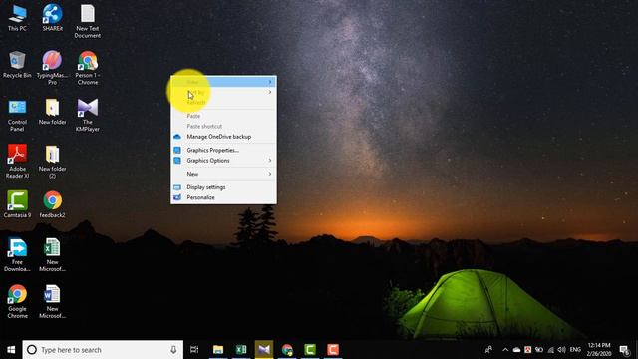Expand the Sort by submenu arrow

[x=270, y=92]
